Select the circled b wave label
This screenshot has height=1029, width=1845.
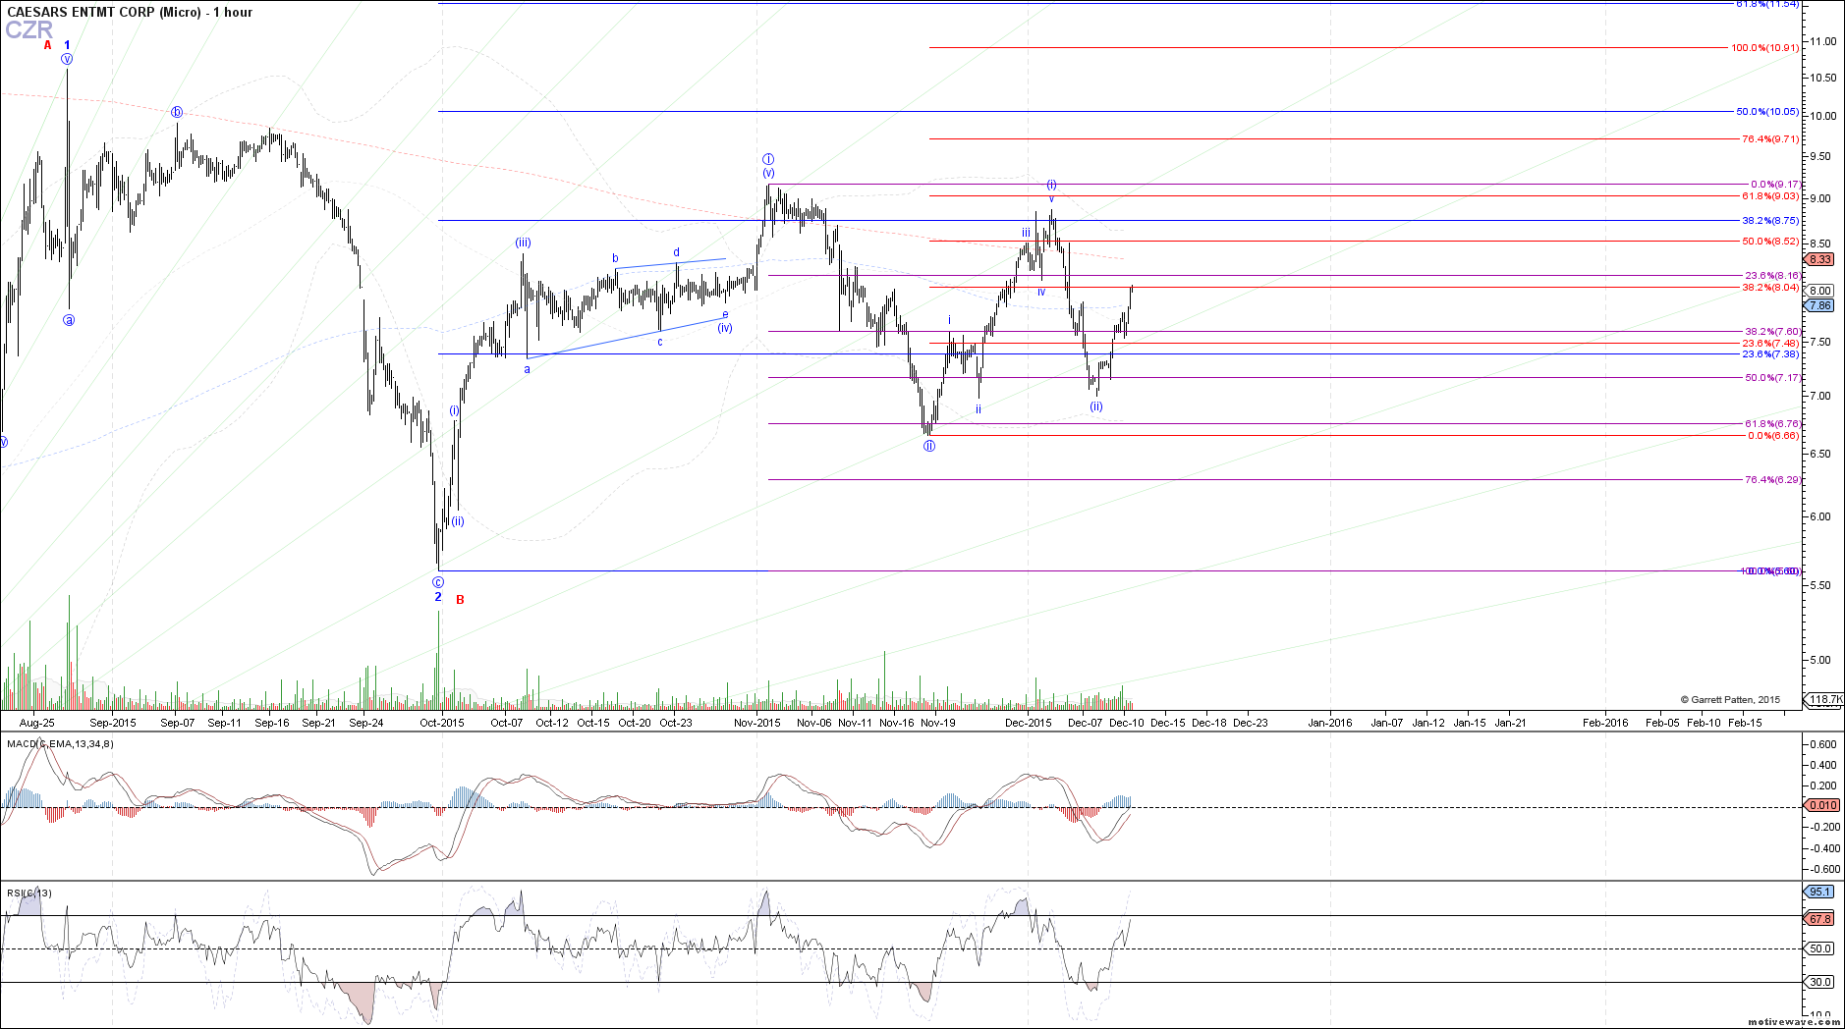point(177,112)
